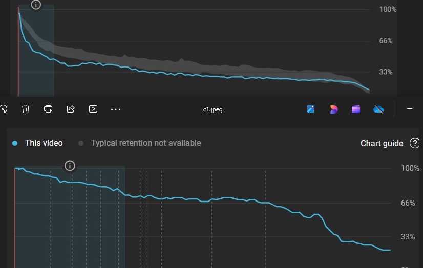423x268 pixels.
Task: Click the Chart guide link
Action: click(x=382, y=143)
